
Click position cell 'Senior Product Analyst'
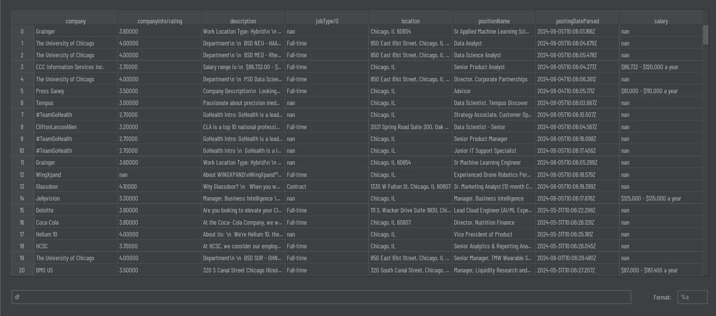[494, 67]
